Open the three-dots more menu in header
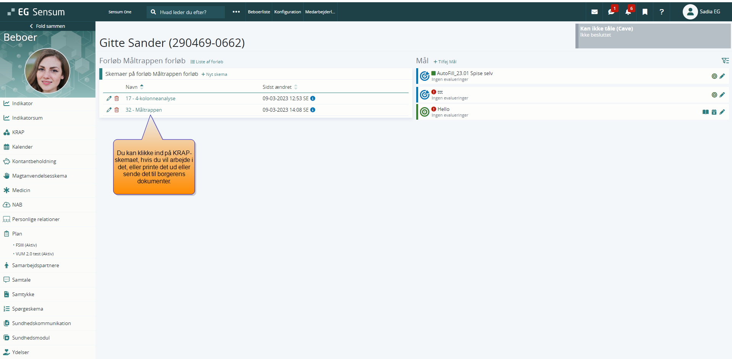This screenshot has height=359, width=732. coord(236,12)
